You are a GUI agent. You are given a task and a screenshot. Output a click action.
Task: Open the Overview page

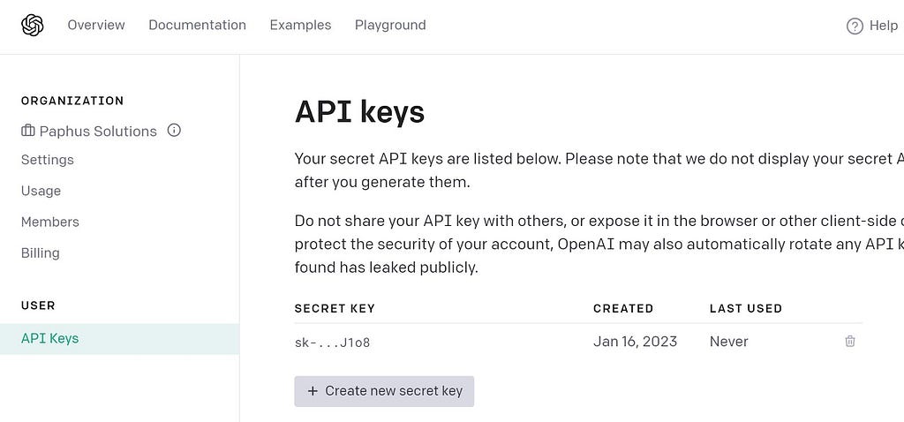(x=96, y=26)
